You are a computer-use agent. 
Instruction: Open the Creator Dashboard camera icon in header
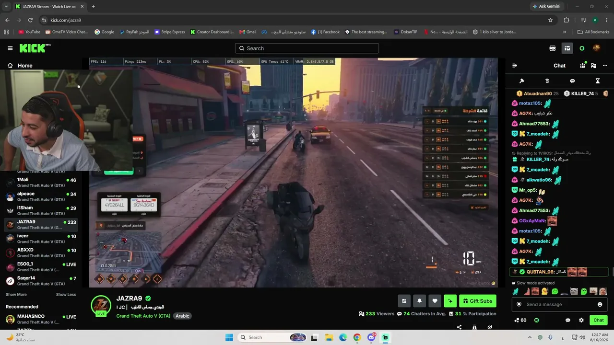[x=553, y=48]
